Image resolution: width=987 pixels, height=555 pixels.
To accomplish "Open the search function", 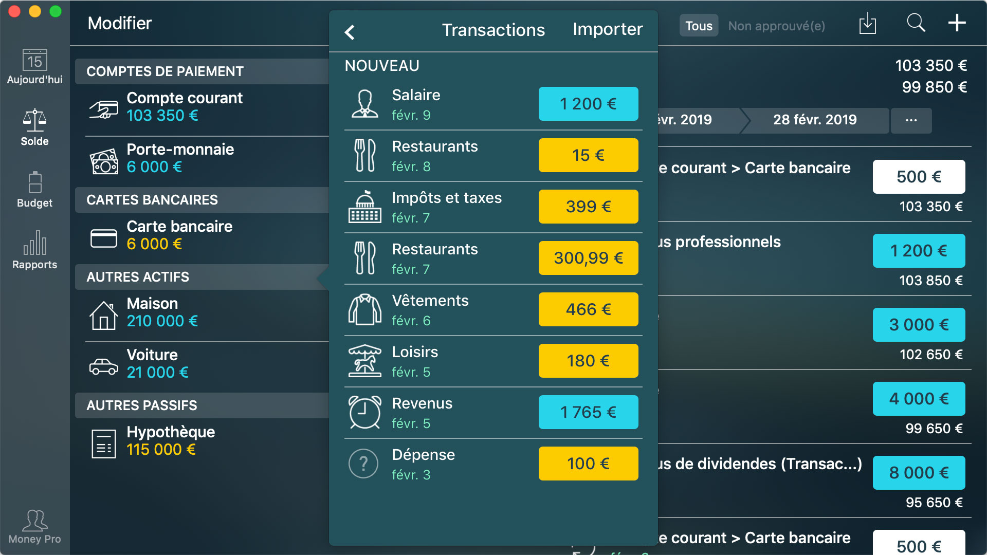I will point(916,23).
